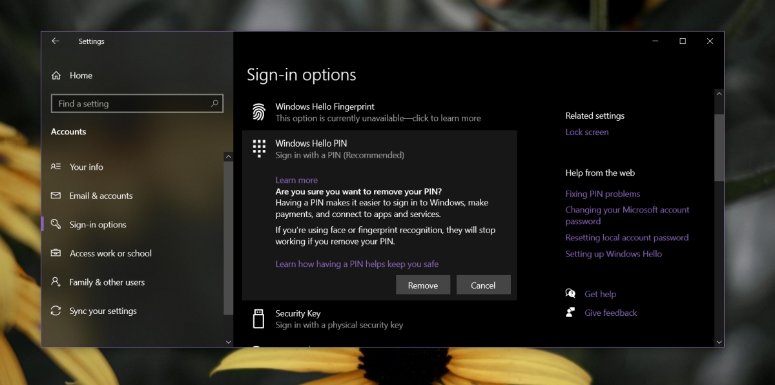Click the Get help icon
Viewport: 775px width, 385px height.
pos(571,293)
